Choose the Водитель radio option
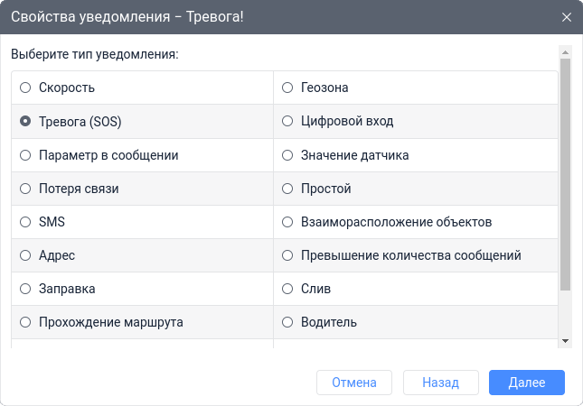Screen dimensions: 583x406 click(287, 322)
